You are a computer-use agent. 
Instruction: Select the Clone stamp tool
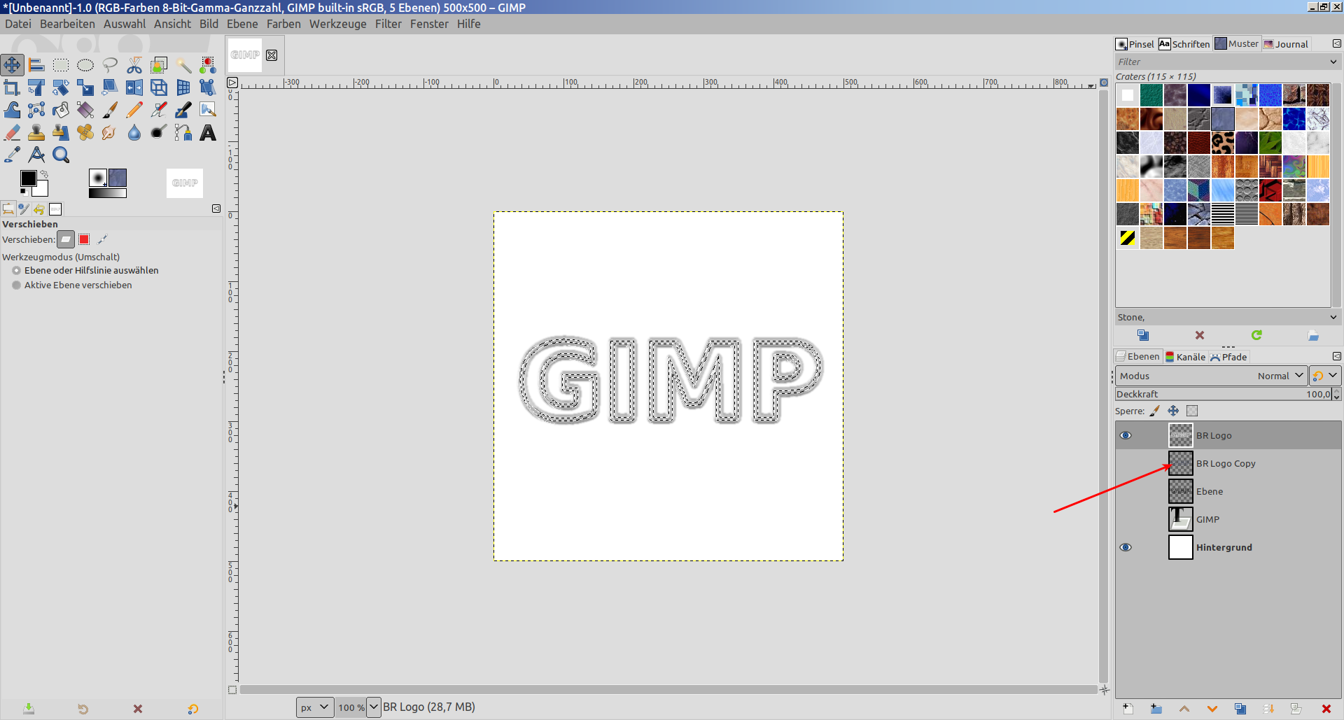[x=36, y=132]
